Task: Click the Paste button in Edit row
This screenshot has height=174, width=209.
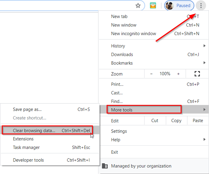Action: pos(198,121)
